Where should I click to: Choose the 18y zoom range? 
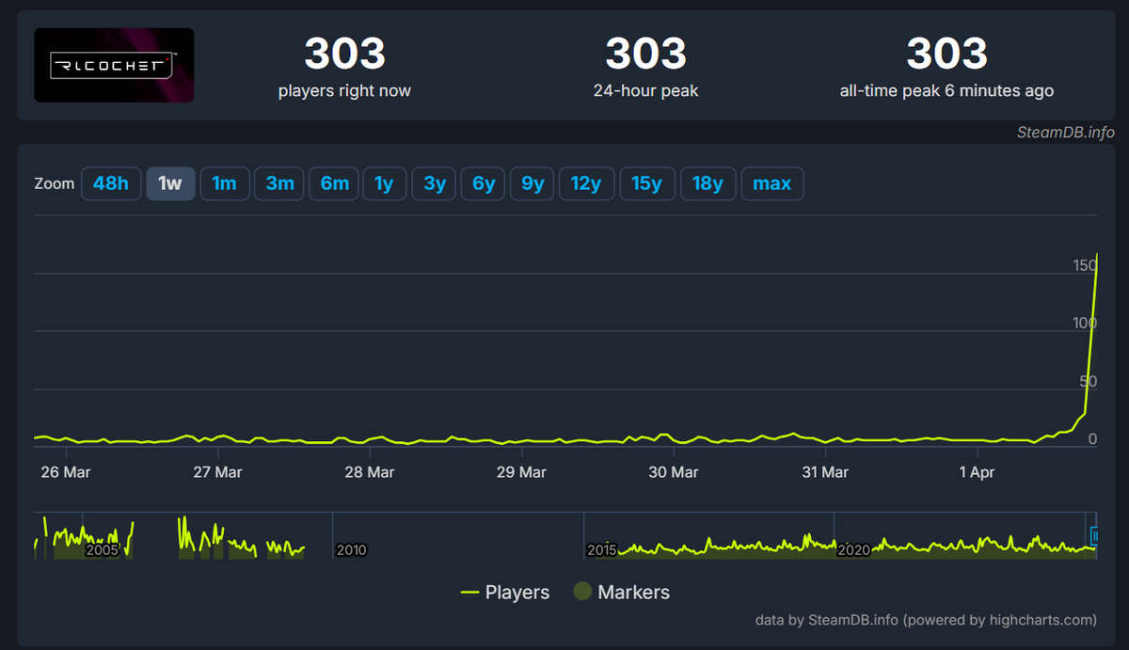coord(708,183)
